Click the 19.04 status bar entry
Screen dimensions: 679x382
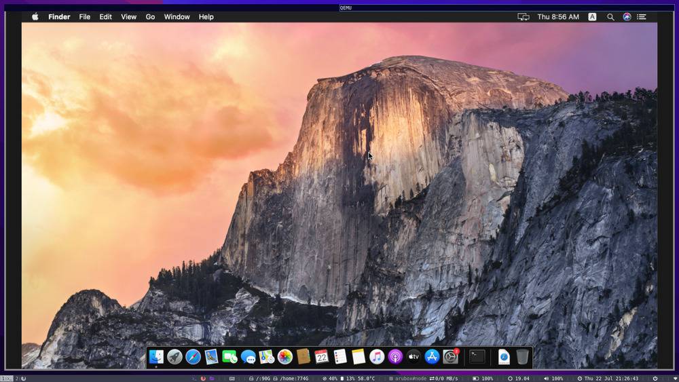click(518, 379)
